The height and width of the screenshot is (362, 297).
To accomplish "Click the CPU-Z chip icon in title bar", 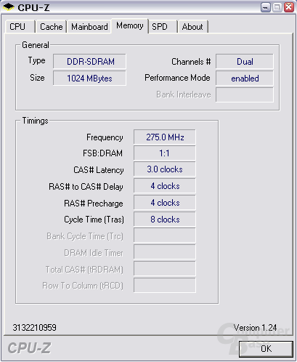I will 9,7.
